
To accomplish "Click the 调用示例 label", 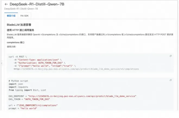I will [x=12, y=47].
